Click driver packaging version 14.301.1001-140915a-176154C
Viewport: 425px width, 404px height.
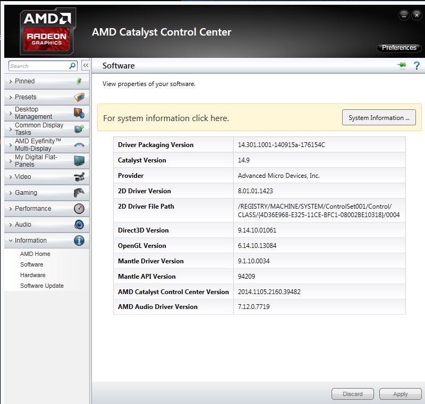[x=282, y=145]
